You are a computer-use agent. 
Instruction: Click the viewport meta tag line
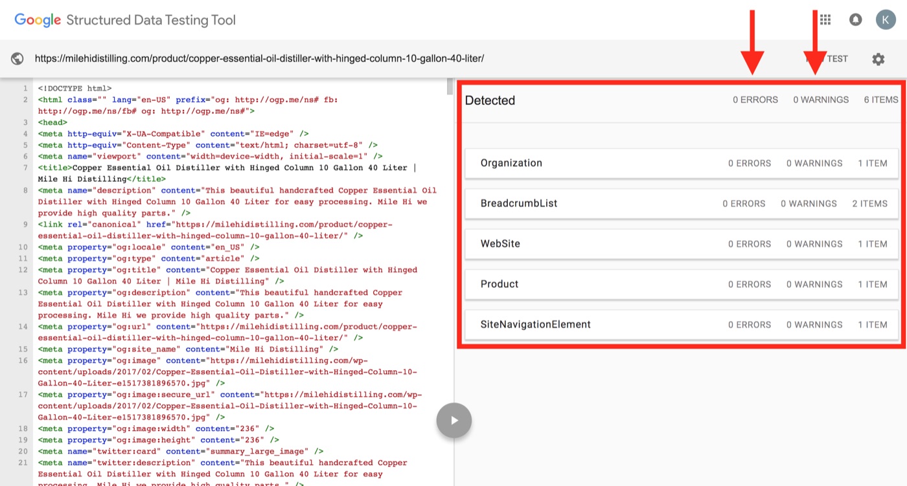(x=210, y=156)
